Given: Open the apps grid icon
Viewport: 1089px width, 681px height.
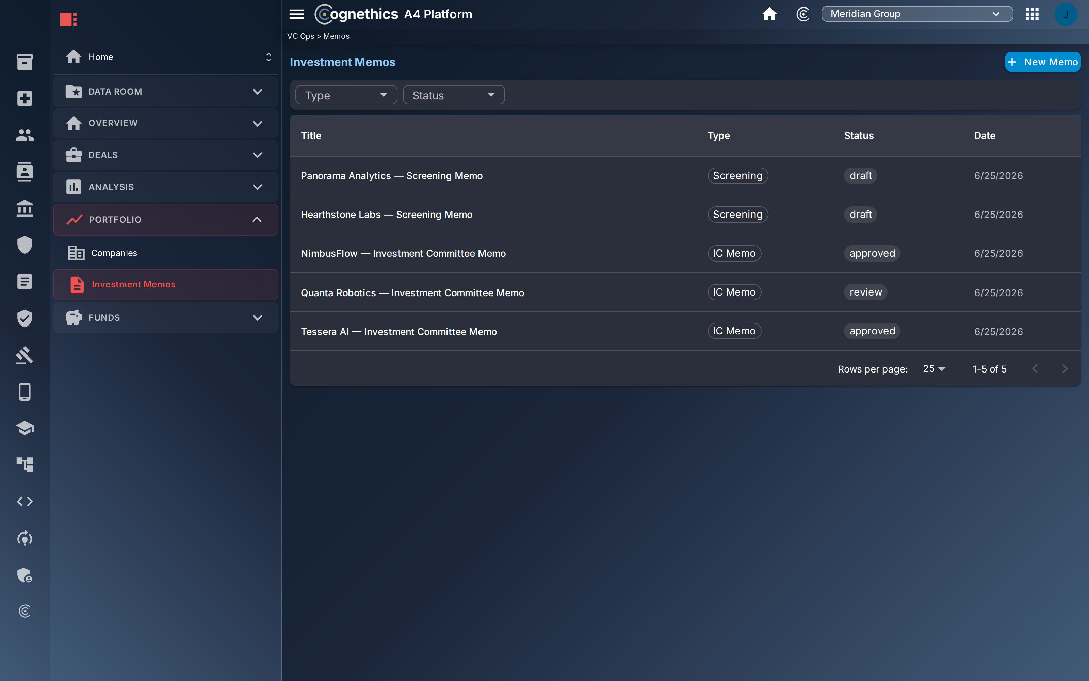Looking at the screenshot, I should 1032,14.
